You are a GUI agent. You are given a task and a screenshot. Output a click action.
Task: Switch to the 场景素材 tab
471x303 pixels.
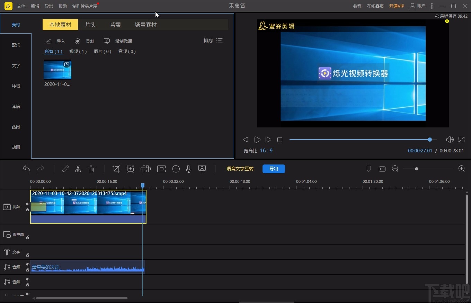point(145,25)
